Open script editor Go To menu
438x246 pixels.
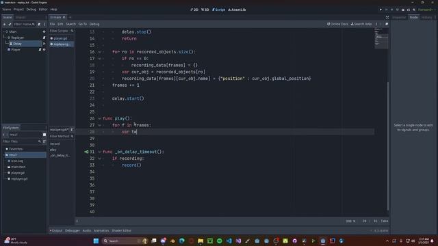(x=83, y=25)
